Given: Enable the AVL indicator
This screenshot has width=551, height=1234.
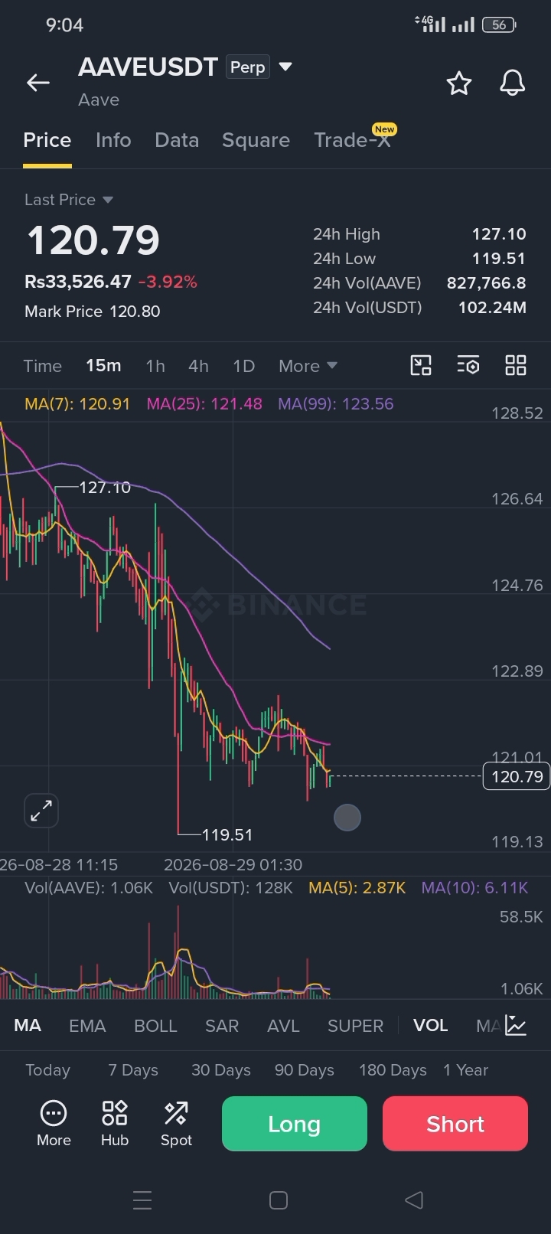Looking at the screenshot, I should click(283, 1026).
